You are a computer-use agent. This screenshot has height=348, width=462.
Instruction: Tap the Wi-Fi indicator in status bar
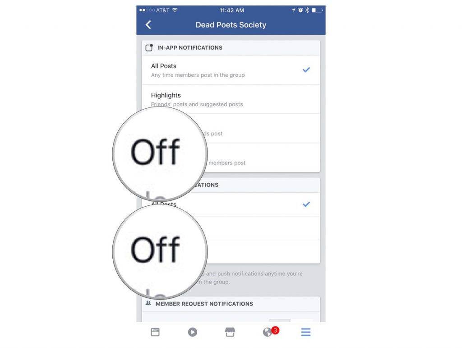coord(175,10)
